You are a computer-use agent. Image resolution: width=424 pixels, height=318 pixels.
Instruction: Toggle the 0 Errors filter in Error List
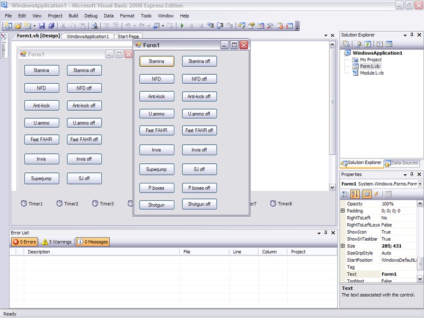click(x=24, y=242)
